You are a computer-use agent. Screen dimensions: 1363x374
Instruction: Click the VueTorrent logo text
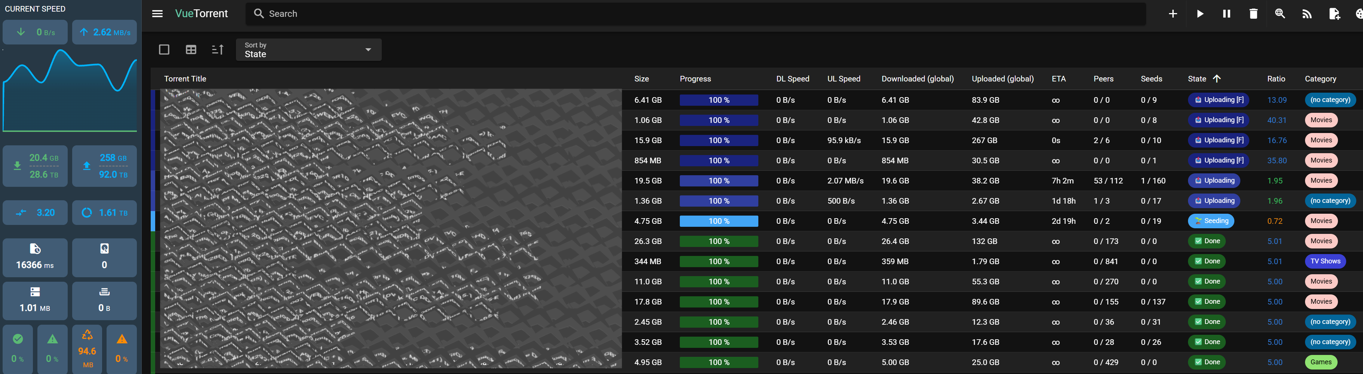[x=202, y=14]
